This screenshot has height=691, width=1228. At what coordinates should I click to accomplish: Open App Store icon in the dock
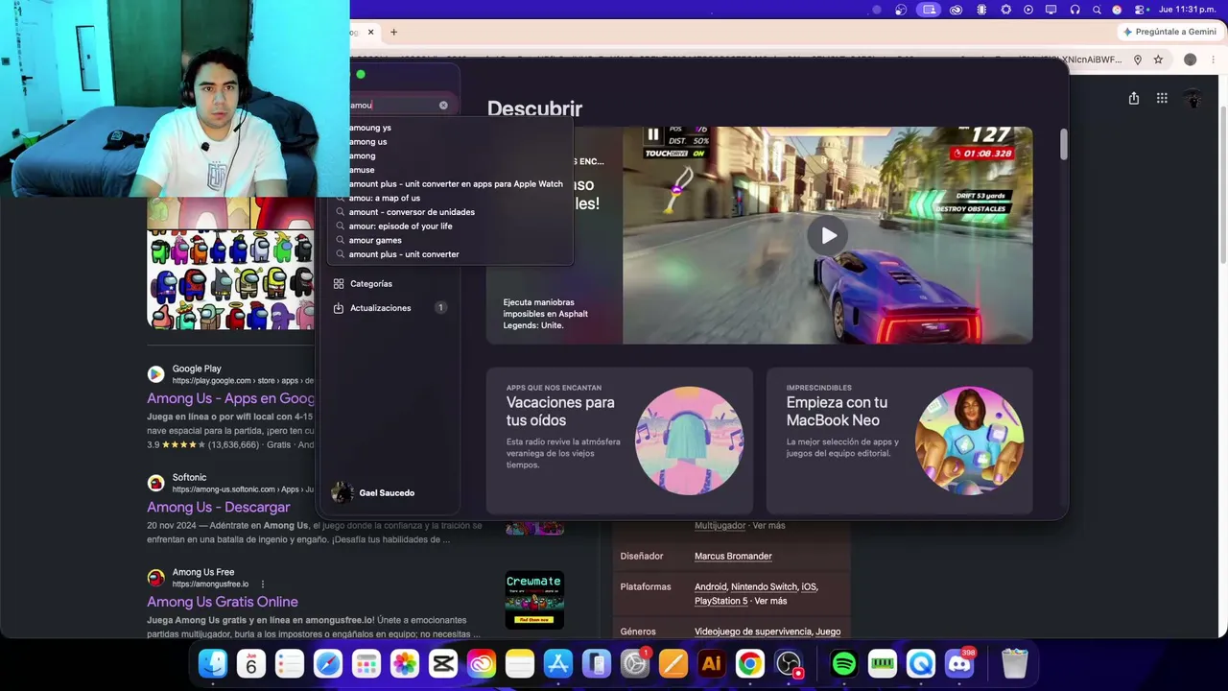click(558, 663)
